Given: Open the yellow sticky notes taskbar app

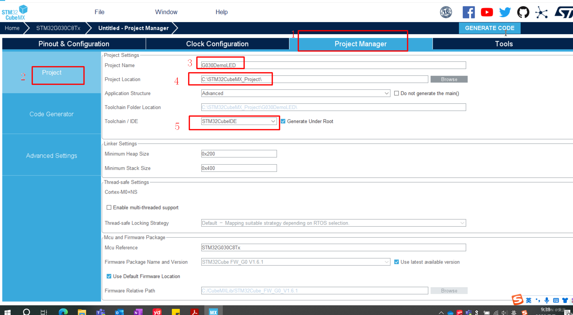Looking at the screenshot, I should (x=176, y=312).
